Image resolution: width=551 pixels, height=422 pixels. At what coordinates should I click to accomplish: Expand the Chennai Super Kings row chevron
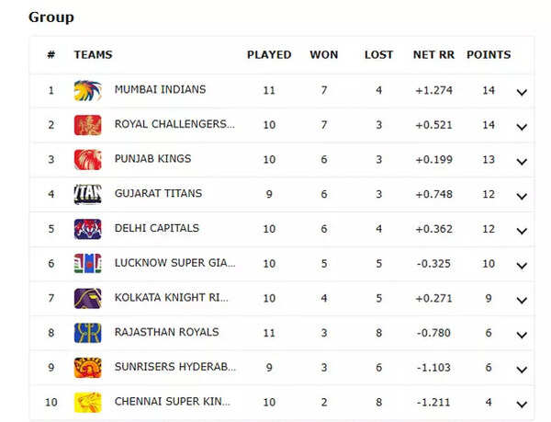pyautogui.click(x=522, y=405)
